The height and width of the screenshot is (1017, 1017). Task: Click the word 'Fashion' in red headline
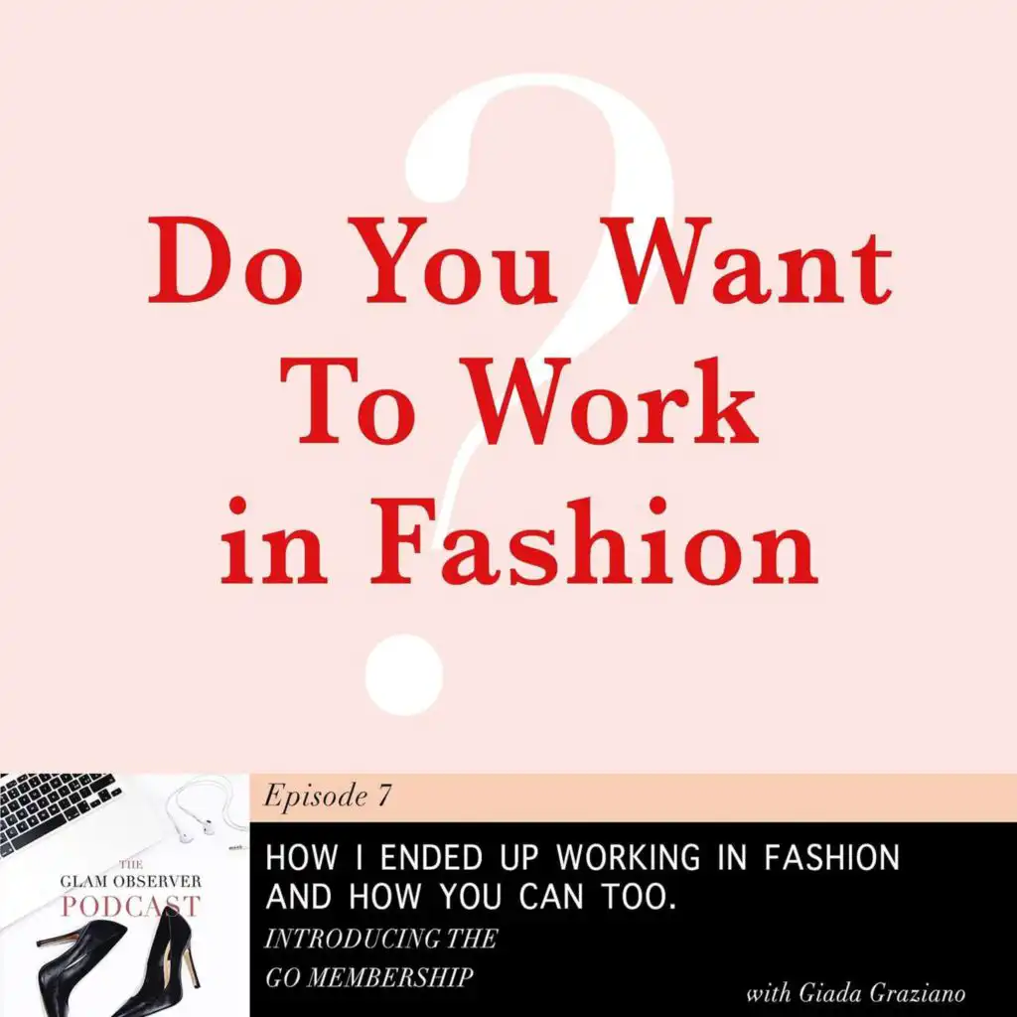(x=593, y=541)
